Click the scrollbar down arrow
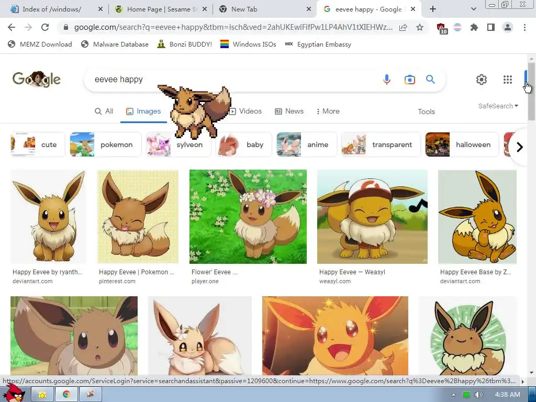This screenshot has width=536, height=402. [531, 373]
